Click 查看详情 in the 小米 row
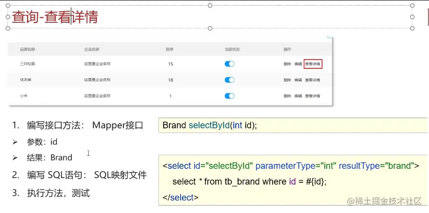 pyautogui.click(x=312, y=96)
